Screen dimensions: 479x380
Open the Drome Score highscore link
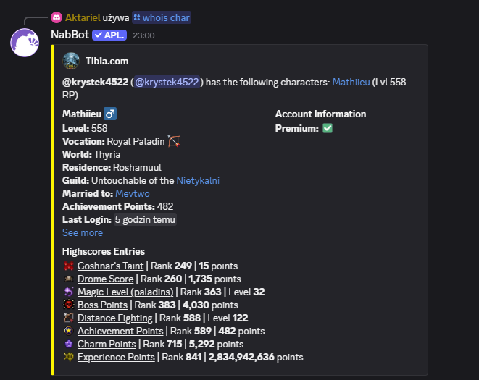tap(105, 279)
